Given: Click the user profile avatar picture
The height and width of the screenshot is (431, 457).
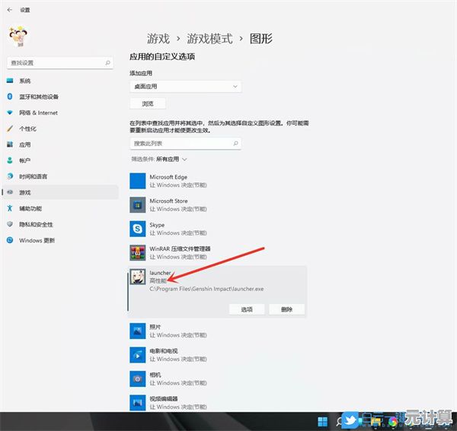Looking at the screenshot, I should coord(18,36).
